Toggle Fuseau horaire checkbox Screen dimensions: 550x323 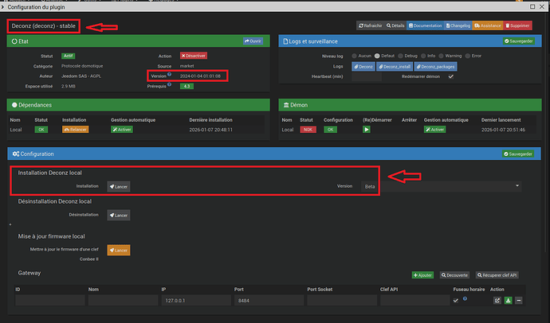[456, 300]
